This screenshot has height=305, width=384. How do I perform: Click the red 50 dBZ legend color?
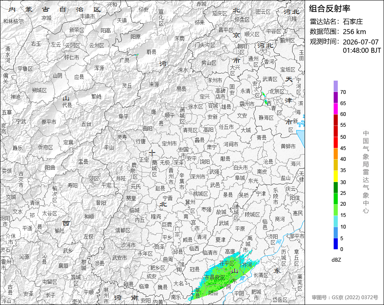click(335, 131)
